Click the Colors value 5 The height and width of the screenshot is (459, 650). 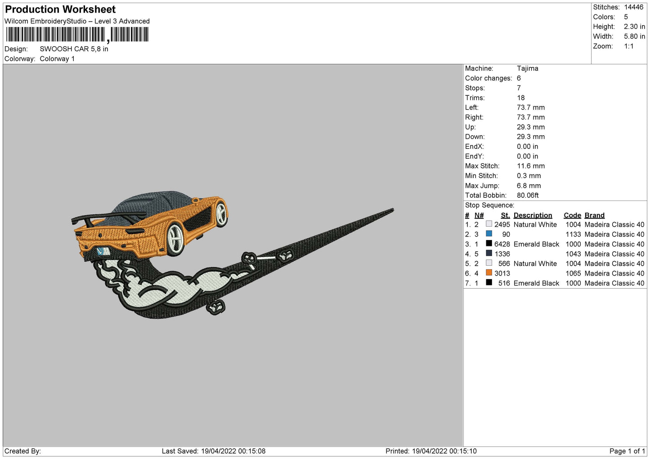pos(626,17)
